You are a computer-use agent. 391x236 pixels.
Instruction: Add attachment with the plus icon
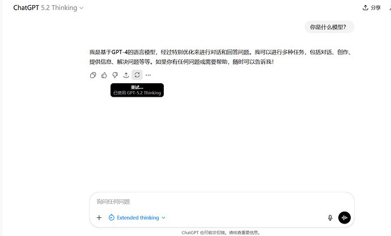99,217
